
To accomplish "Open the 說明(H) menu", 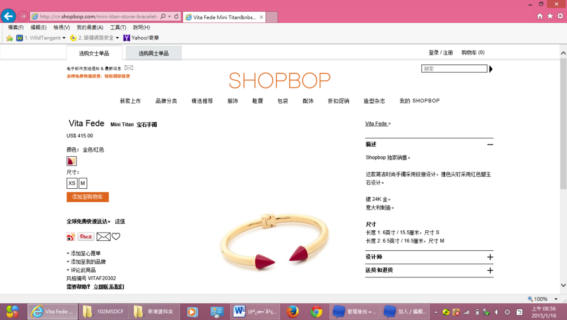I will 141,28.
